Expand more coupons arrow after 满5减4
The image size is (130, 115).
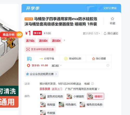[x=64, y=40]
